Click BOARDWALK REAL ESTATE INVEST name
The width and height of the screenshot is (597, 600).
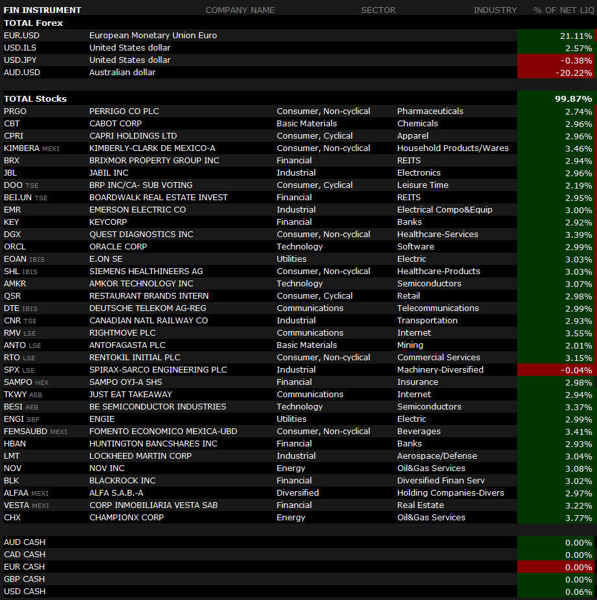(158, 198)
